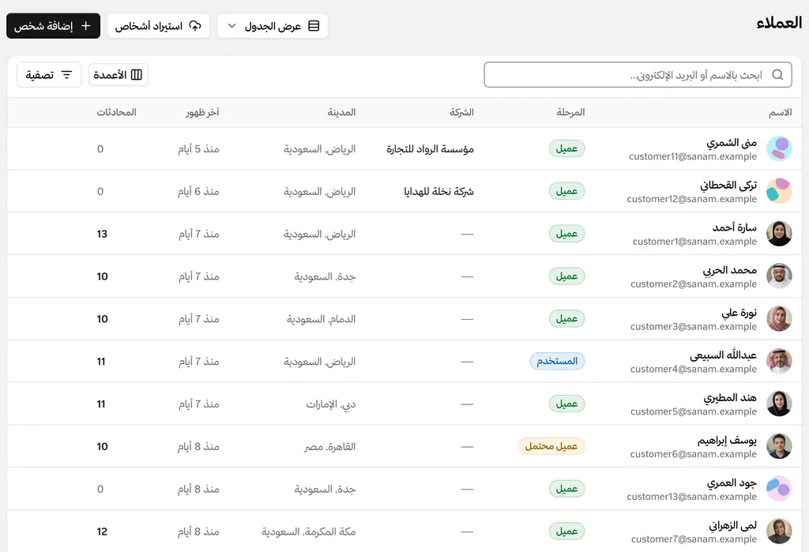The height and width of the screenshot is (552, 809).
Task: Sort by المدينة column header
Action: 341,112
